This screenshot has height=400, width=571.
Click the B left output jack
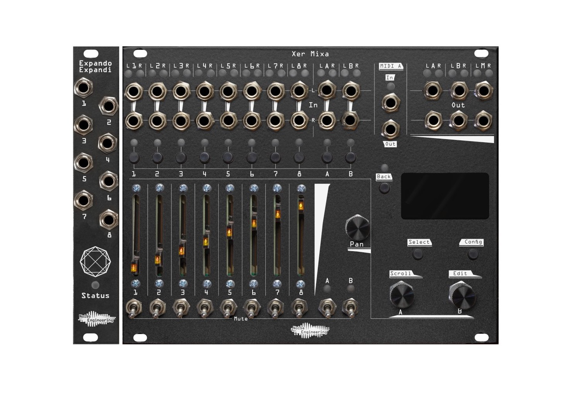tap(459, 91)
